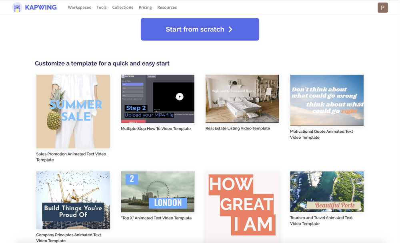Open the Multiple Step How To Video Template
Viewport: 400px width, 243px height.
tap(158, 98)
